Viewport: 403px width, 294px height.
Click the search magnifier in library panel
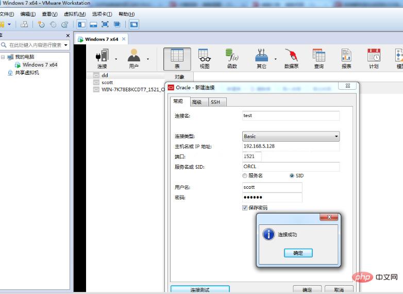4,45
